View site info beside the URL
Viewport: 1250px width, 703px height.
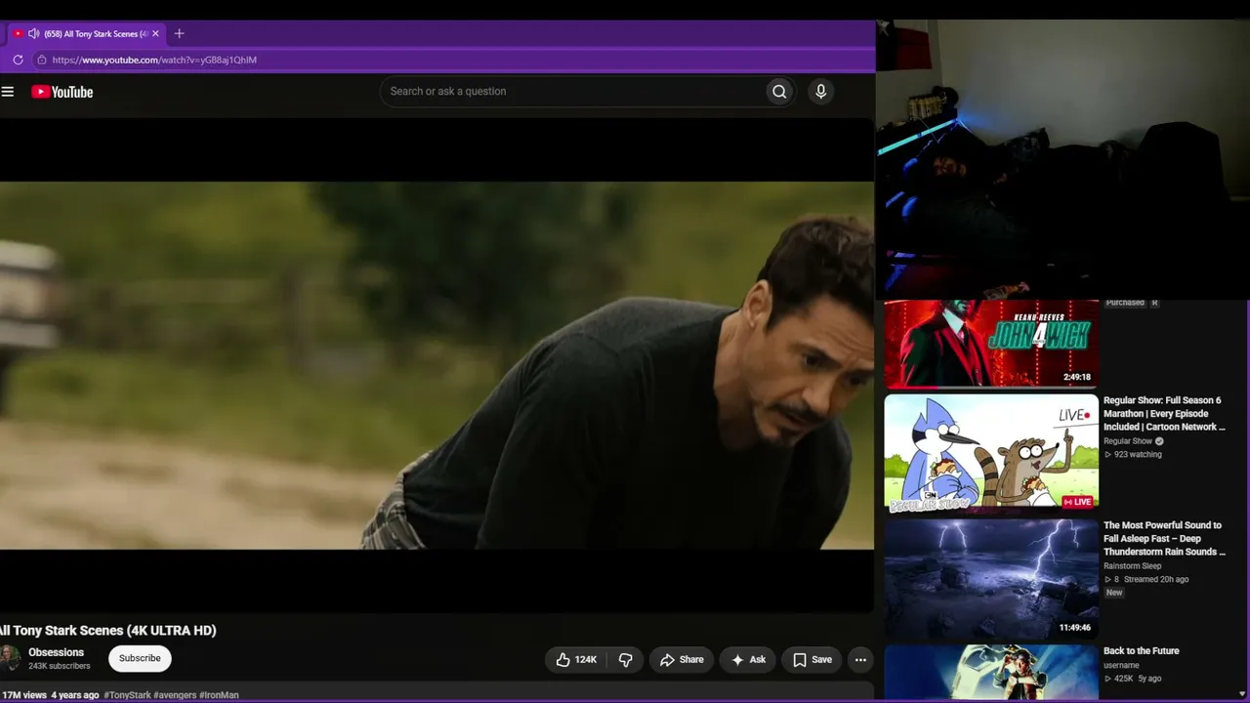(x=41, y=60)
